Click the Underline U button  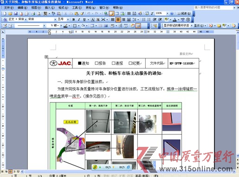coord(84,19)
